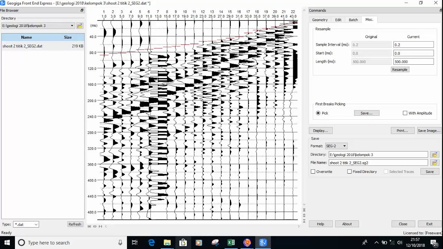Open File Explorer from taskbar
Viewport: 443px width, 249px height.
pos(167,242)
